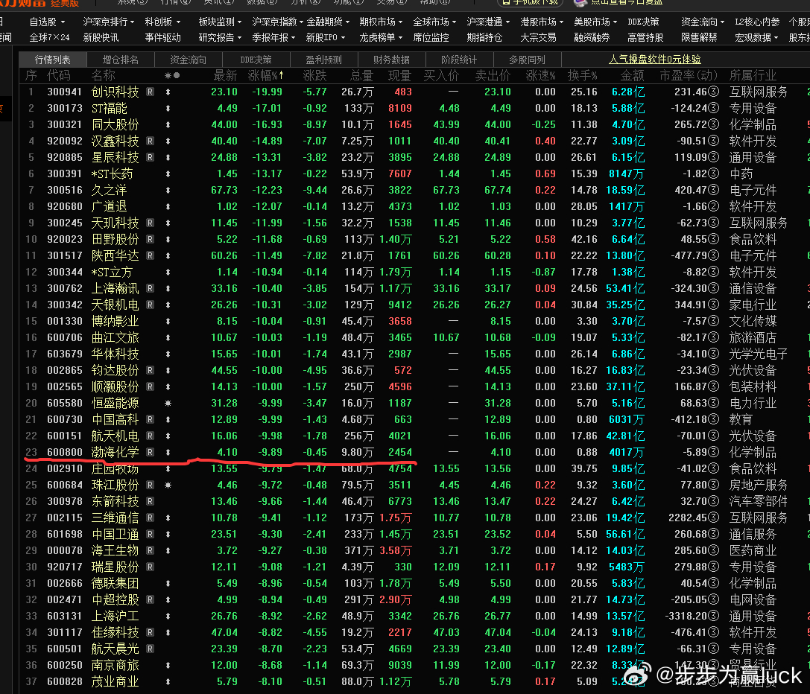Screen dimensions: 810x694
Task: Click the star-dot marker column header icon
Action: (172, 75)
